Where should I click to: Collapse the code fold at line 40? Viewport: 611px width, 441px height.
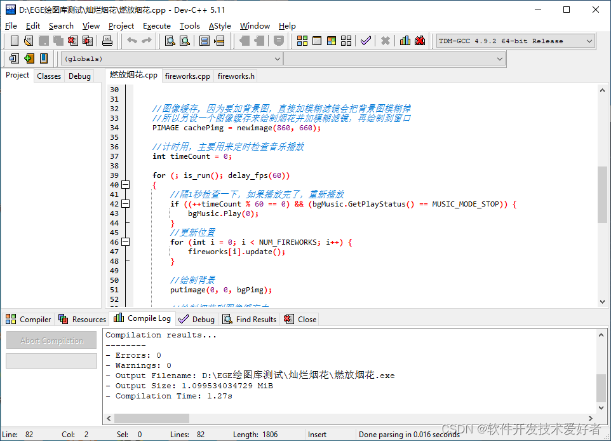coord(125,184)
